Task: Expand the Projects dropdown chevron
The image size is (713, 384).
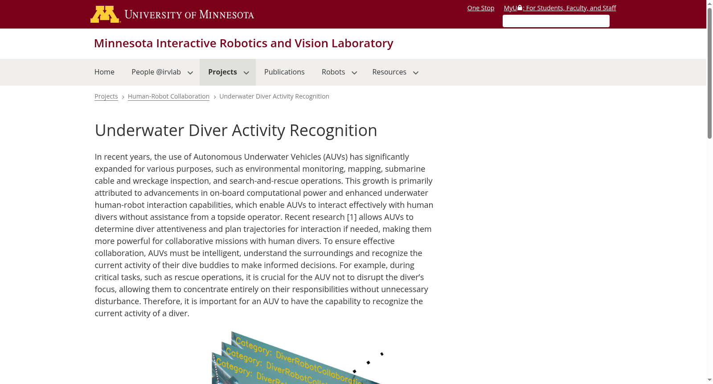Action: pos(246,73)
